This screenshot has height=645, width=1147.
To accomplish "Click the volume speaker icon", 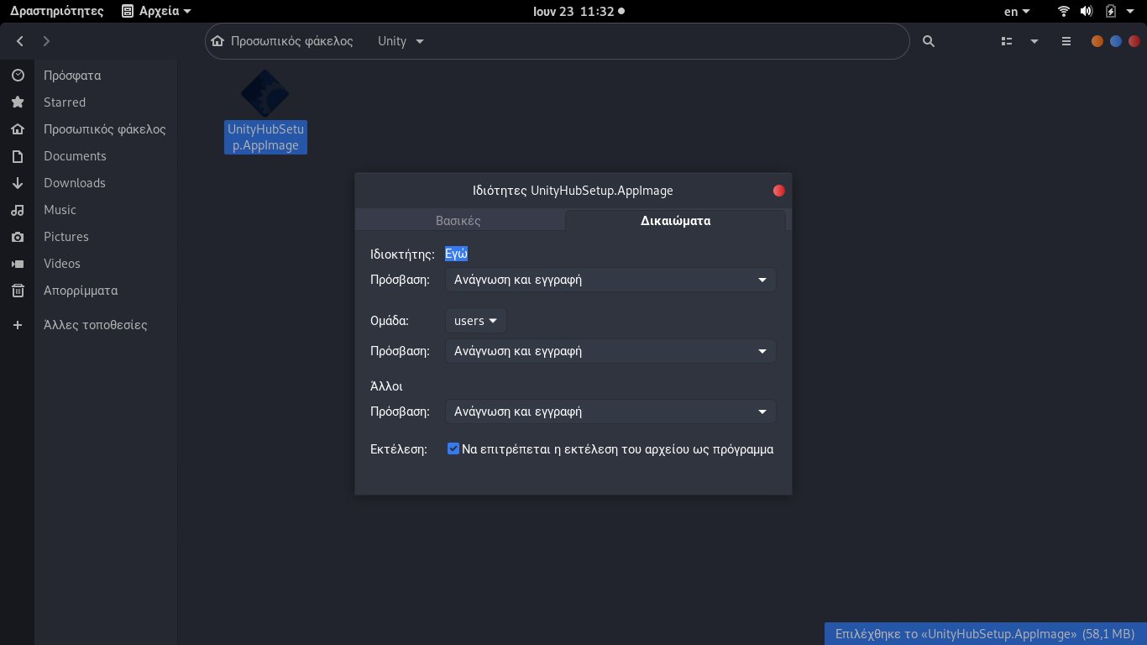I will 1087,11.
